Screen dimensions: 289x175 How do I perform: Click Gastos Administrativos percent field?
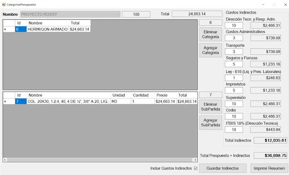click(234, 38)
